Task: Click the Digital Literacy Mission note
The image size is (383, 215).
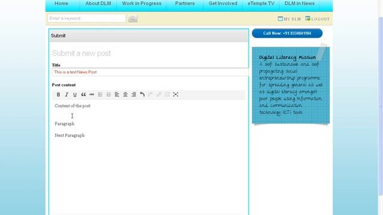Action: click(x=291, y=85)
